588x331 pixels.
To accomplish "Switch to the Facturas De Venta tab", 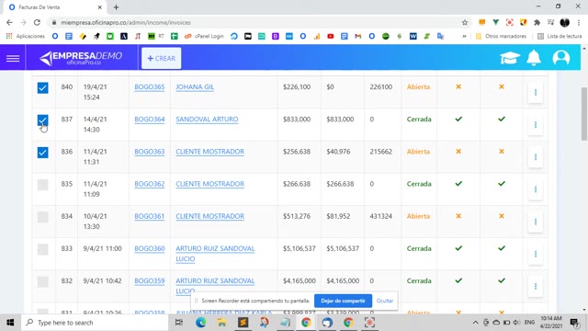I will pos(55,7).
